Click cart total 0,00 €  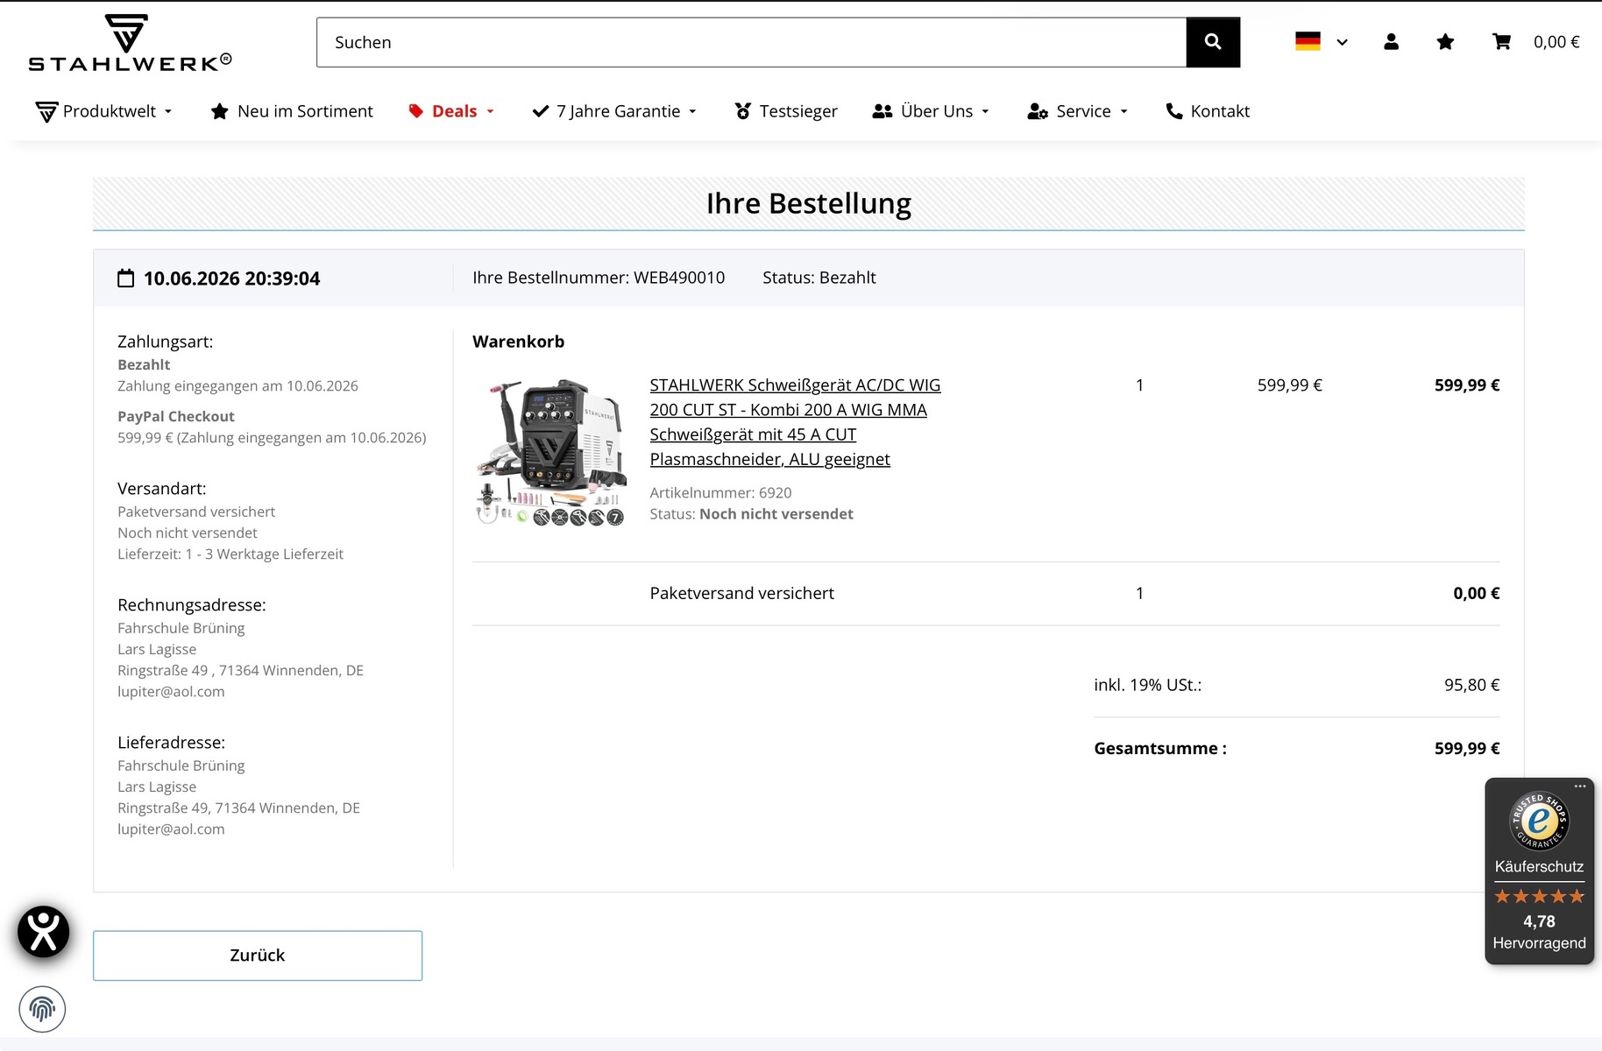coord(1556,42)
